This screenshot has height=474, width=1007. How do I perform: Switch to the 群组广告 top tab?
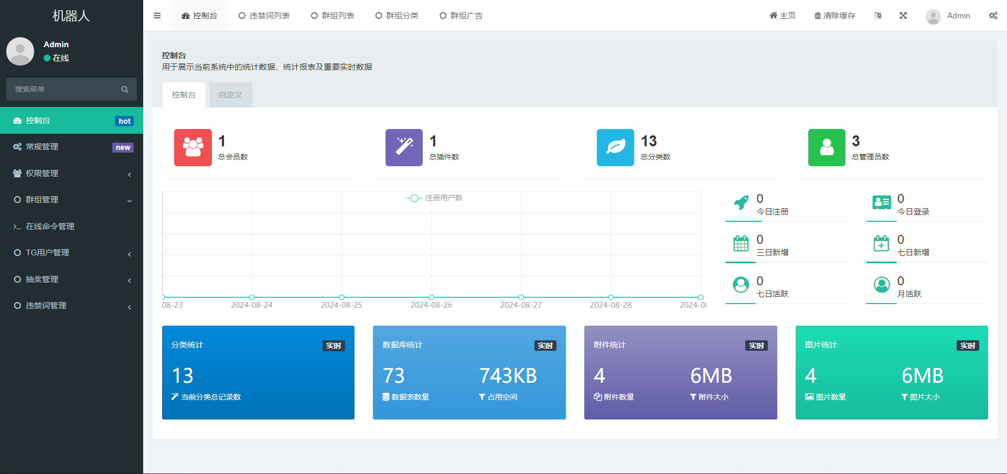pyautogui.click(x=462, y=16)
